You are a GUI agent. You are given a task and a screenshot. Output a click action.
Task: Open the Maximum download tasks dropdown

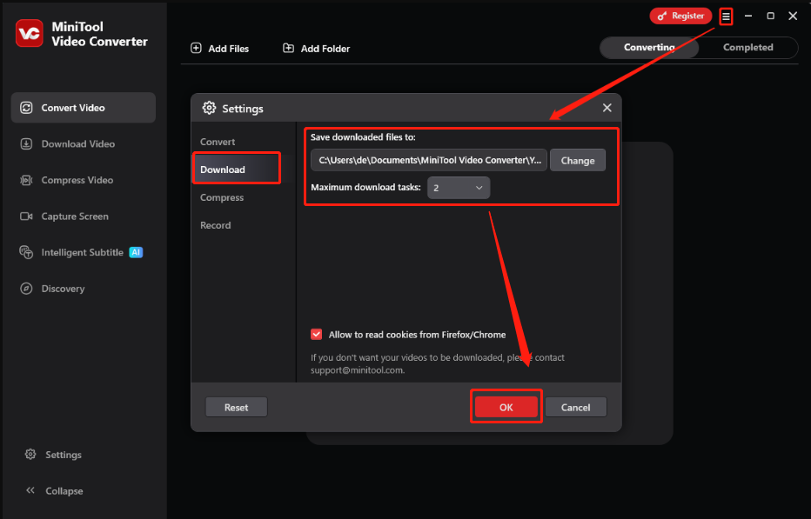[459, 187]
